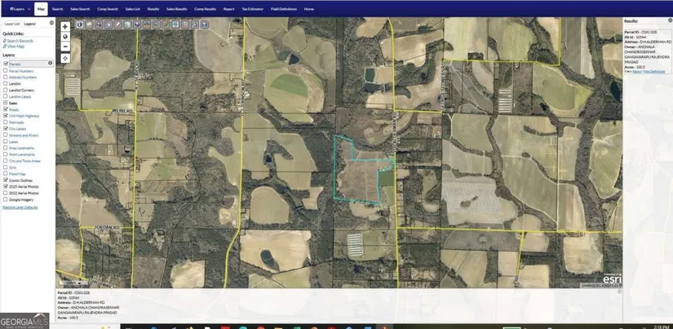
Task: Disable the 2025 Aerial Photos layer
Action: tap(7, 186)
